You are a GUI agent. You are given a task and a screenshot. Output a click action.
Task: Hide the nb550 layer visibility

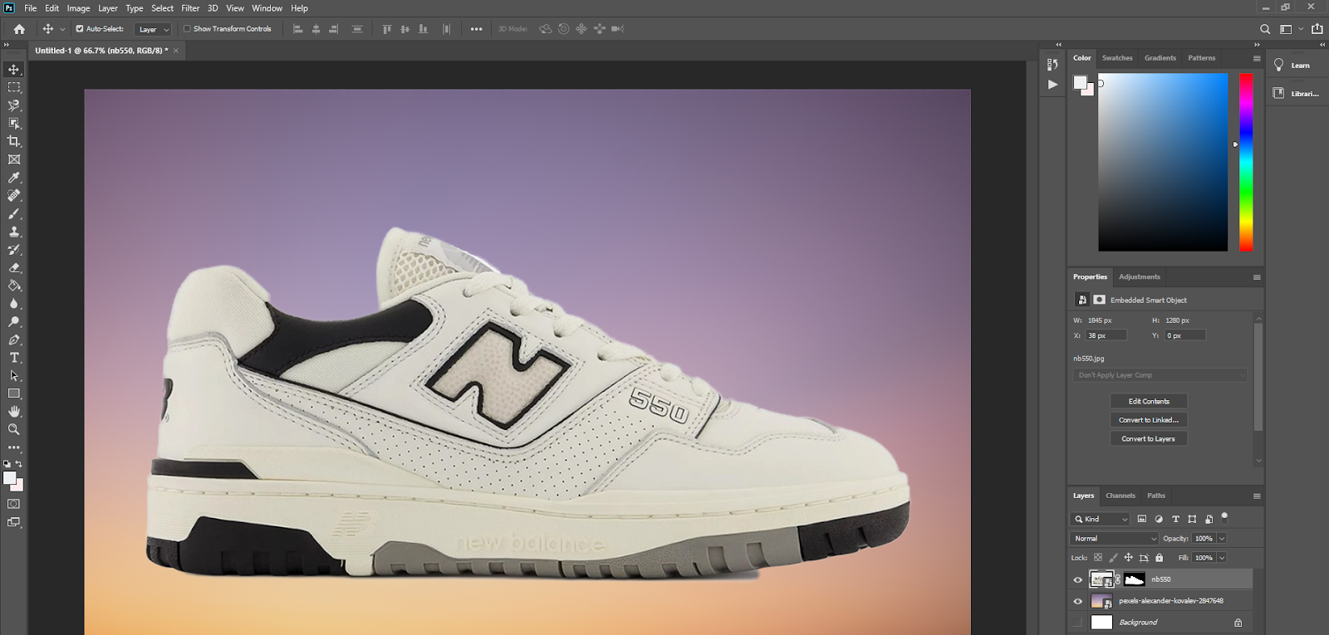[1078, 579]
